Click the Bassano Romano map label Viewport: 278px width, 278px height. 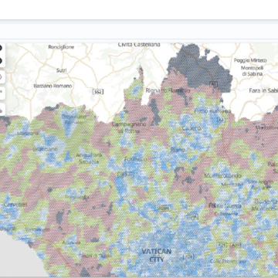pos(53,86)
